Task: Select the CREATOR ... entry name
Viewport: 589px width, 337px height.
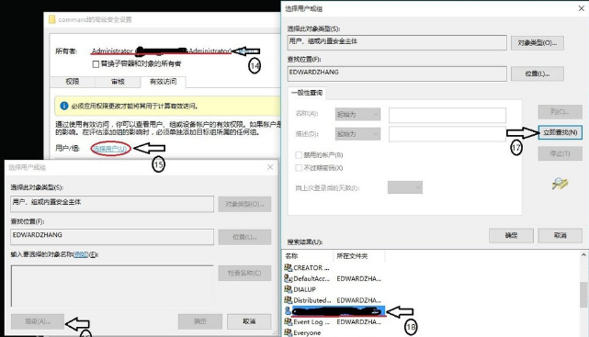Action: pyautogui.click(x=311, y=268)
